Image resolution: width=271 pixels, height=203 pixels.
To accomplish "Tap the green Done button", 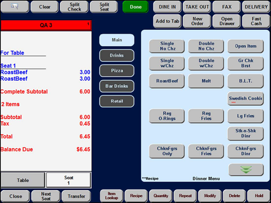I will click(135, 7).
